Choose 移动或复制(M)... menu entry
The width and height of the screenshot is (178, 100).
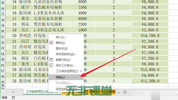[x=66, y=54]
